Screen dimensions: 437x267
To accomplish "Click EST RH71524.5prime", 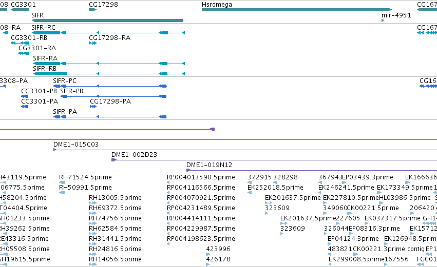I will point(85,177).
